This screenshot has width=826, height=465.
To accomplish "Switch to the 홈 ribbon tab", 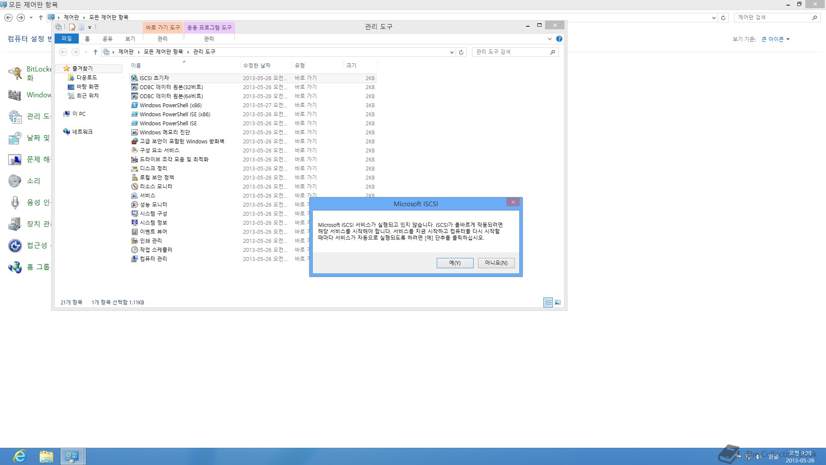I will (x=87, y=39).
